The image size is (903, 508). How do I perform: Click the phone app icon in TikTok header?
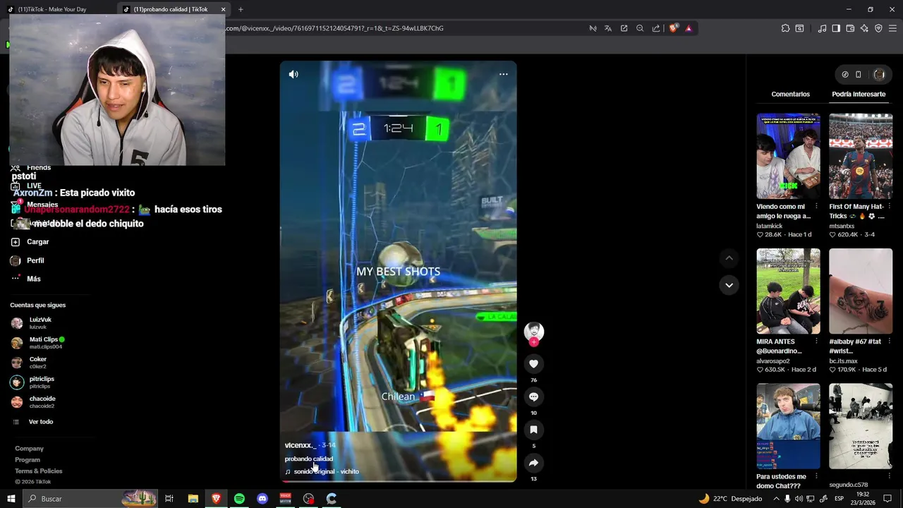(859, 74)
